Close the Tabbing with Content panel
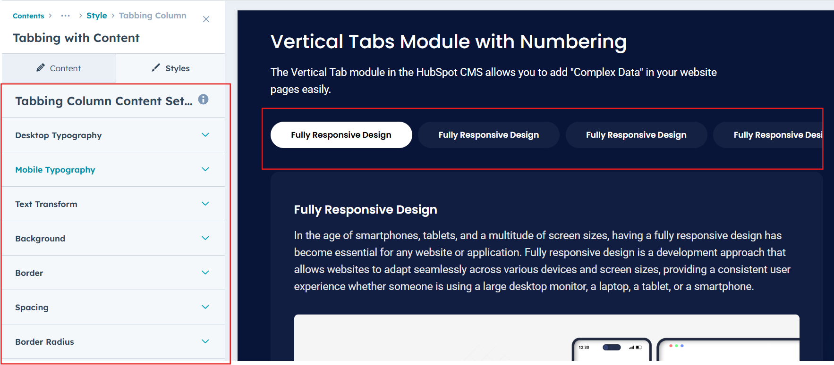 click(x=206, y=19)
